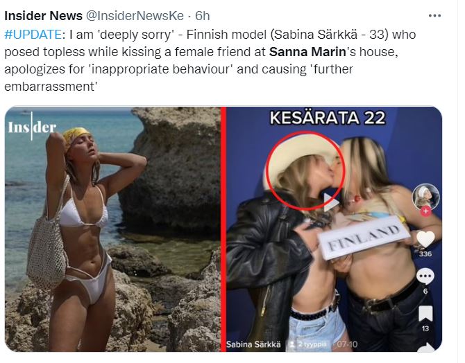Open the tweet's three-dot more options menu

pyautogui.click(x=434, y=16)
